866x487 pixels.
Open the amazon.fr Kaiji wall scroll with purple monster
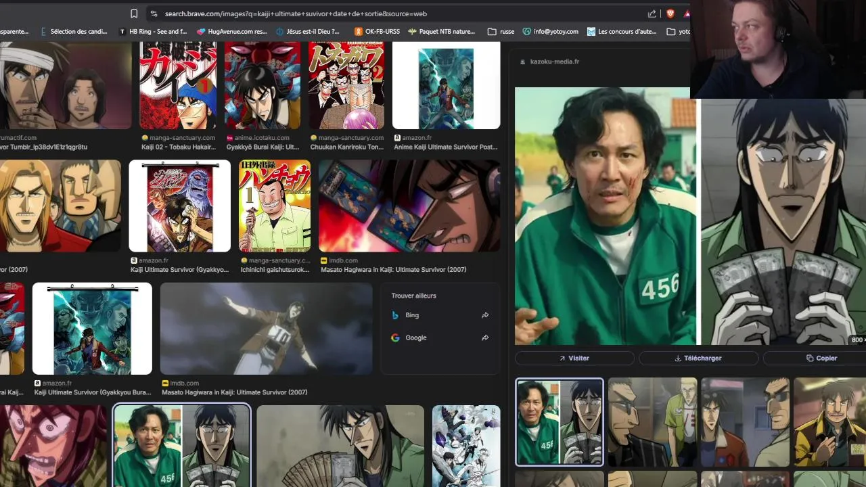click(180, 206)
